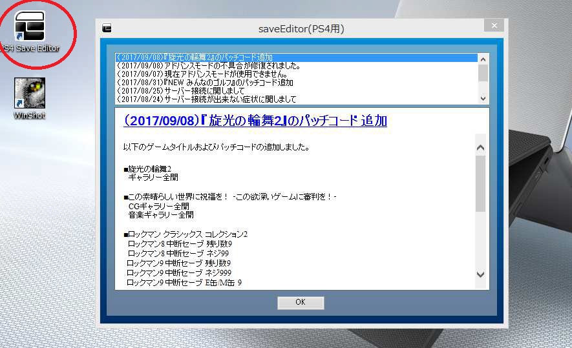The width and height of the screenshot is (572, 348).
Task: Click the news list scroll down arrow
Action: coord(483,98)
